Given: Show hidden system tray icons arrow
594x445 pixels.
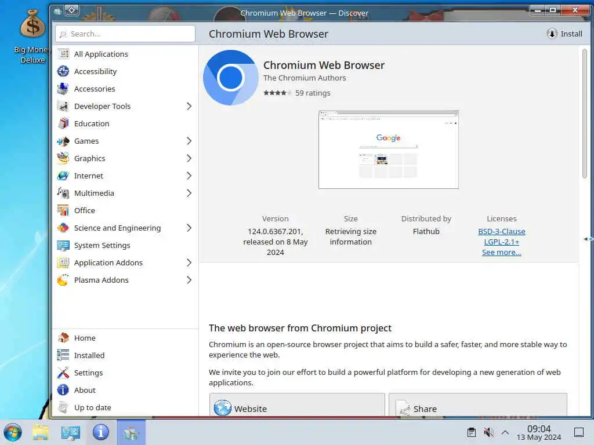Looking at the screenshot, I should click(505, 432).
